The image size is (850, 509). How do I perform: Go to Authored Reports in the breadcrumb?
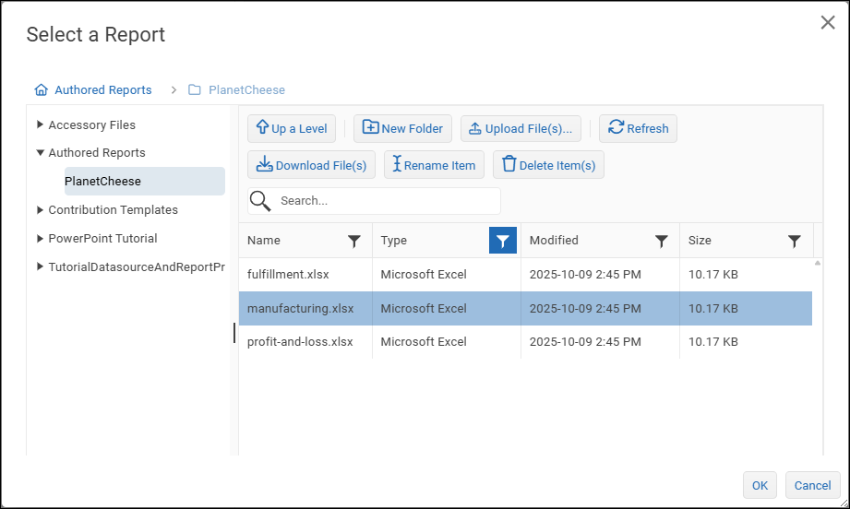(x=102, y=90)
